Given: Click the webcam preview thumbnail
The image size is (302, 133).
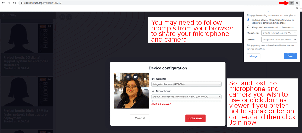Looking at the screenshot, I should tap(131, 90).
